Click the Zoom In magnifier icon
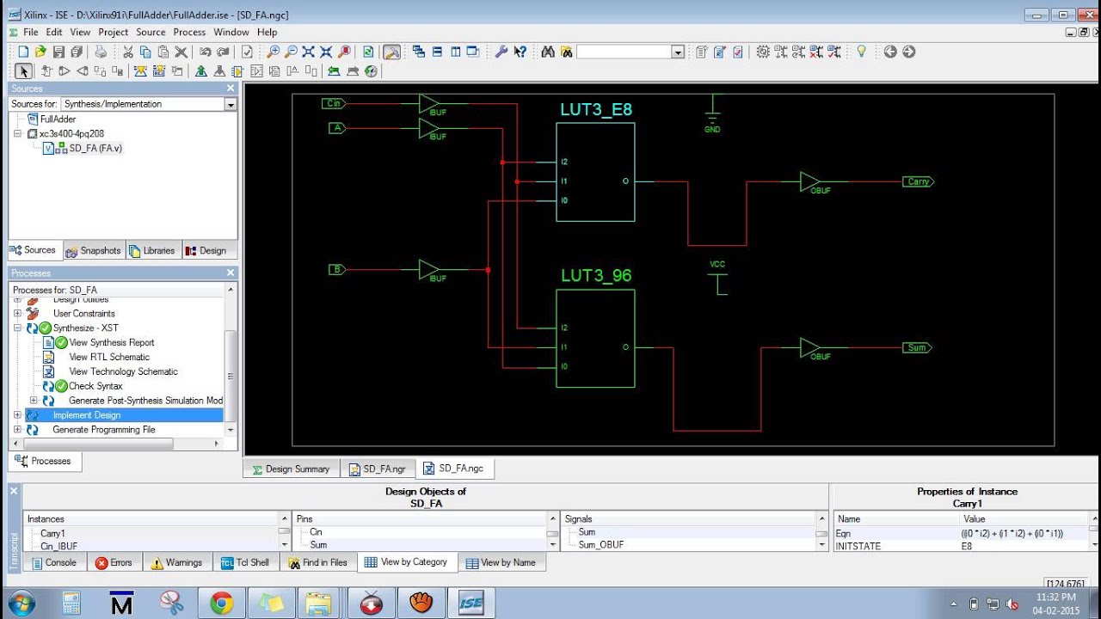The width and height of the screenshot is (1101, 619). (x=274, y=52)
